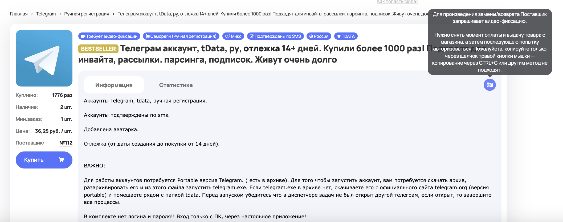Click the BESTSELLER badge
Image resolution: width=563 pixels, height=222 pixels.
click(98, 49)
